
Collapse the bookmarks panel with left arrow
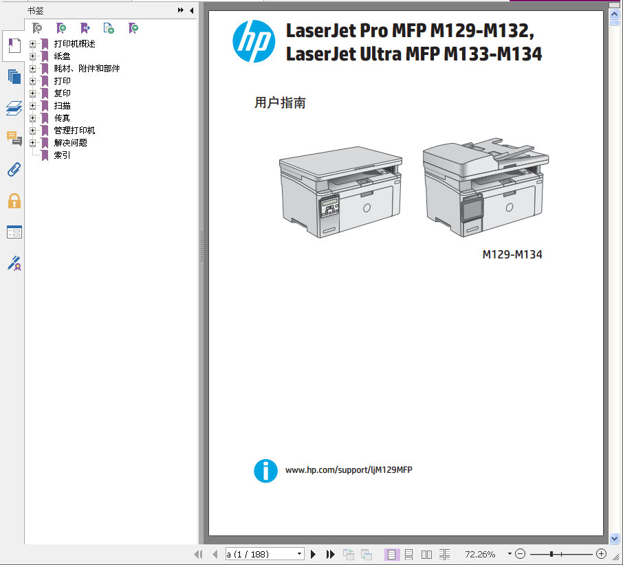pos(192,10)
